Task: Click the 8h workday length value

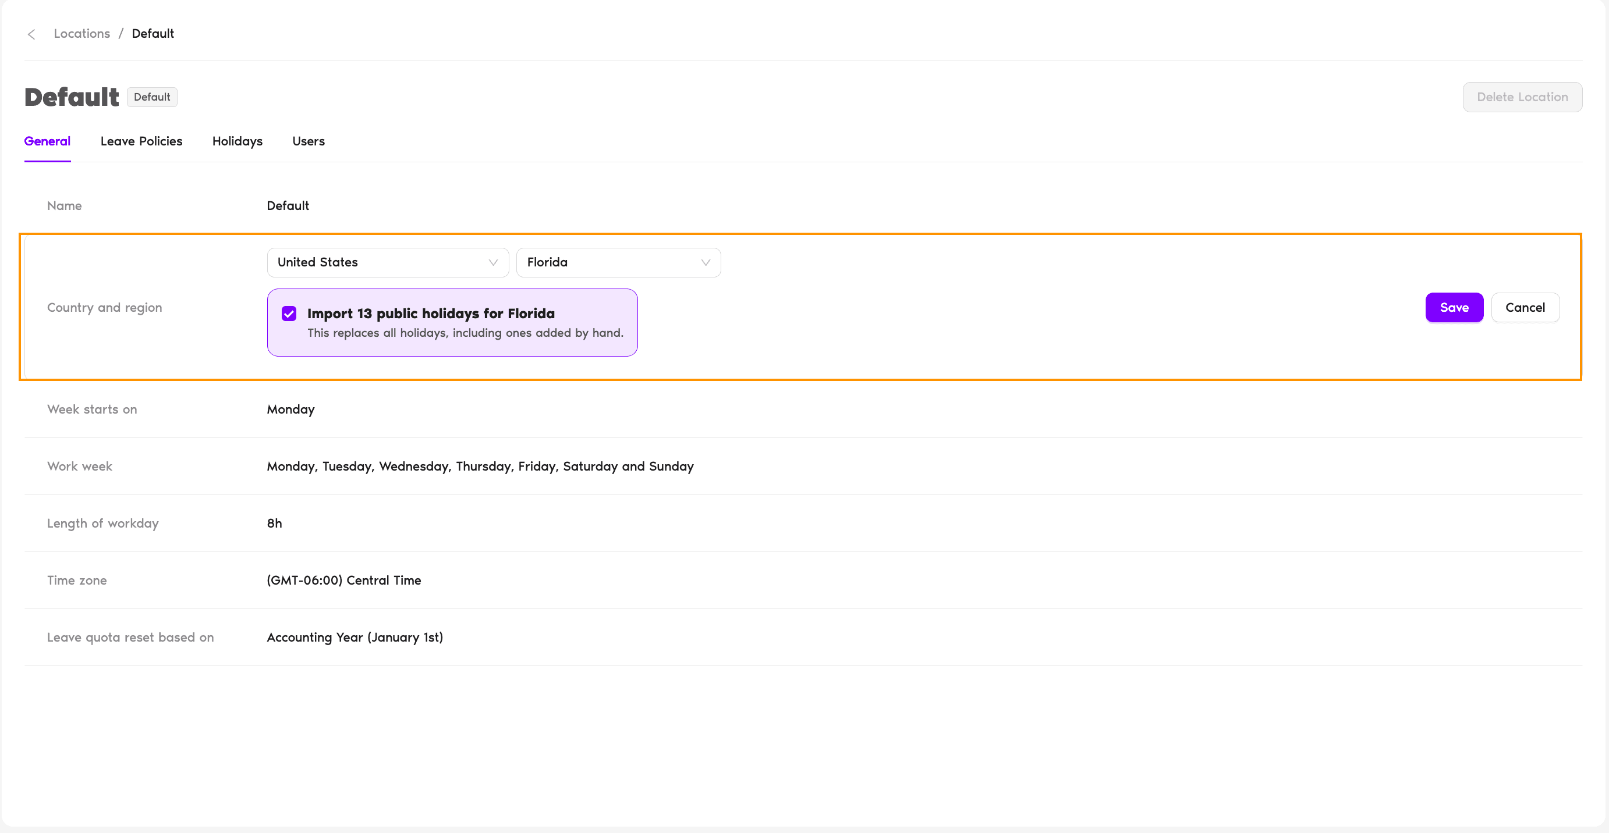Action: [x=274, y=524]
